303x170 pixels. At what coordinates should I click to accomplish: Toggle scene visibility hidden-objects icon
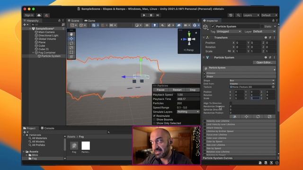(x=179, y=25)
